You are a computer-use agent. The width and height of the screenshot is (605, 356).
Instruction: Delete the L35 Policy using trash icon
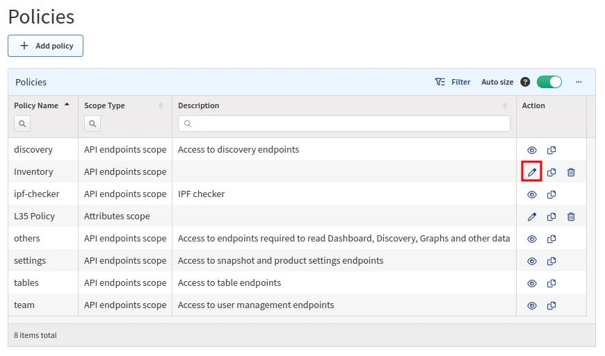click(x=571, y=217)
